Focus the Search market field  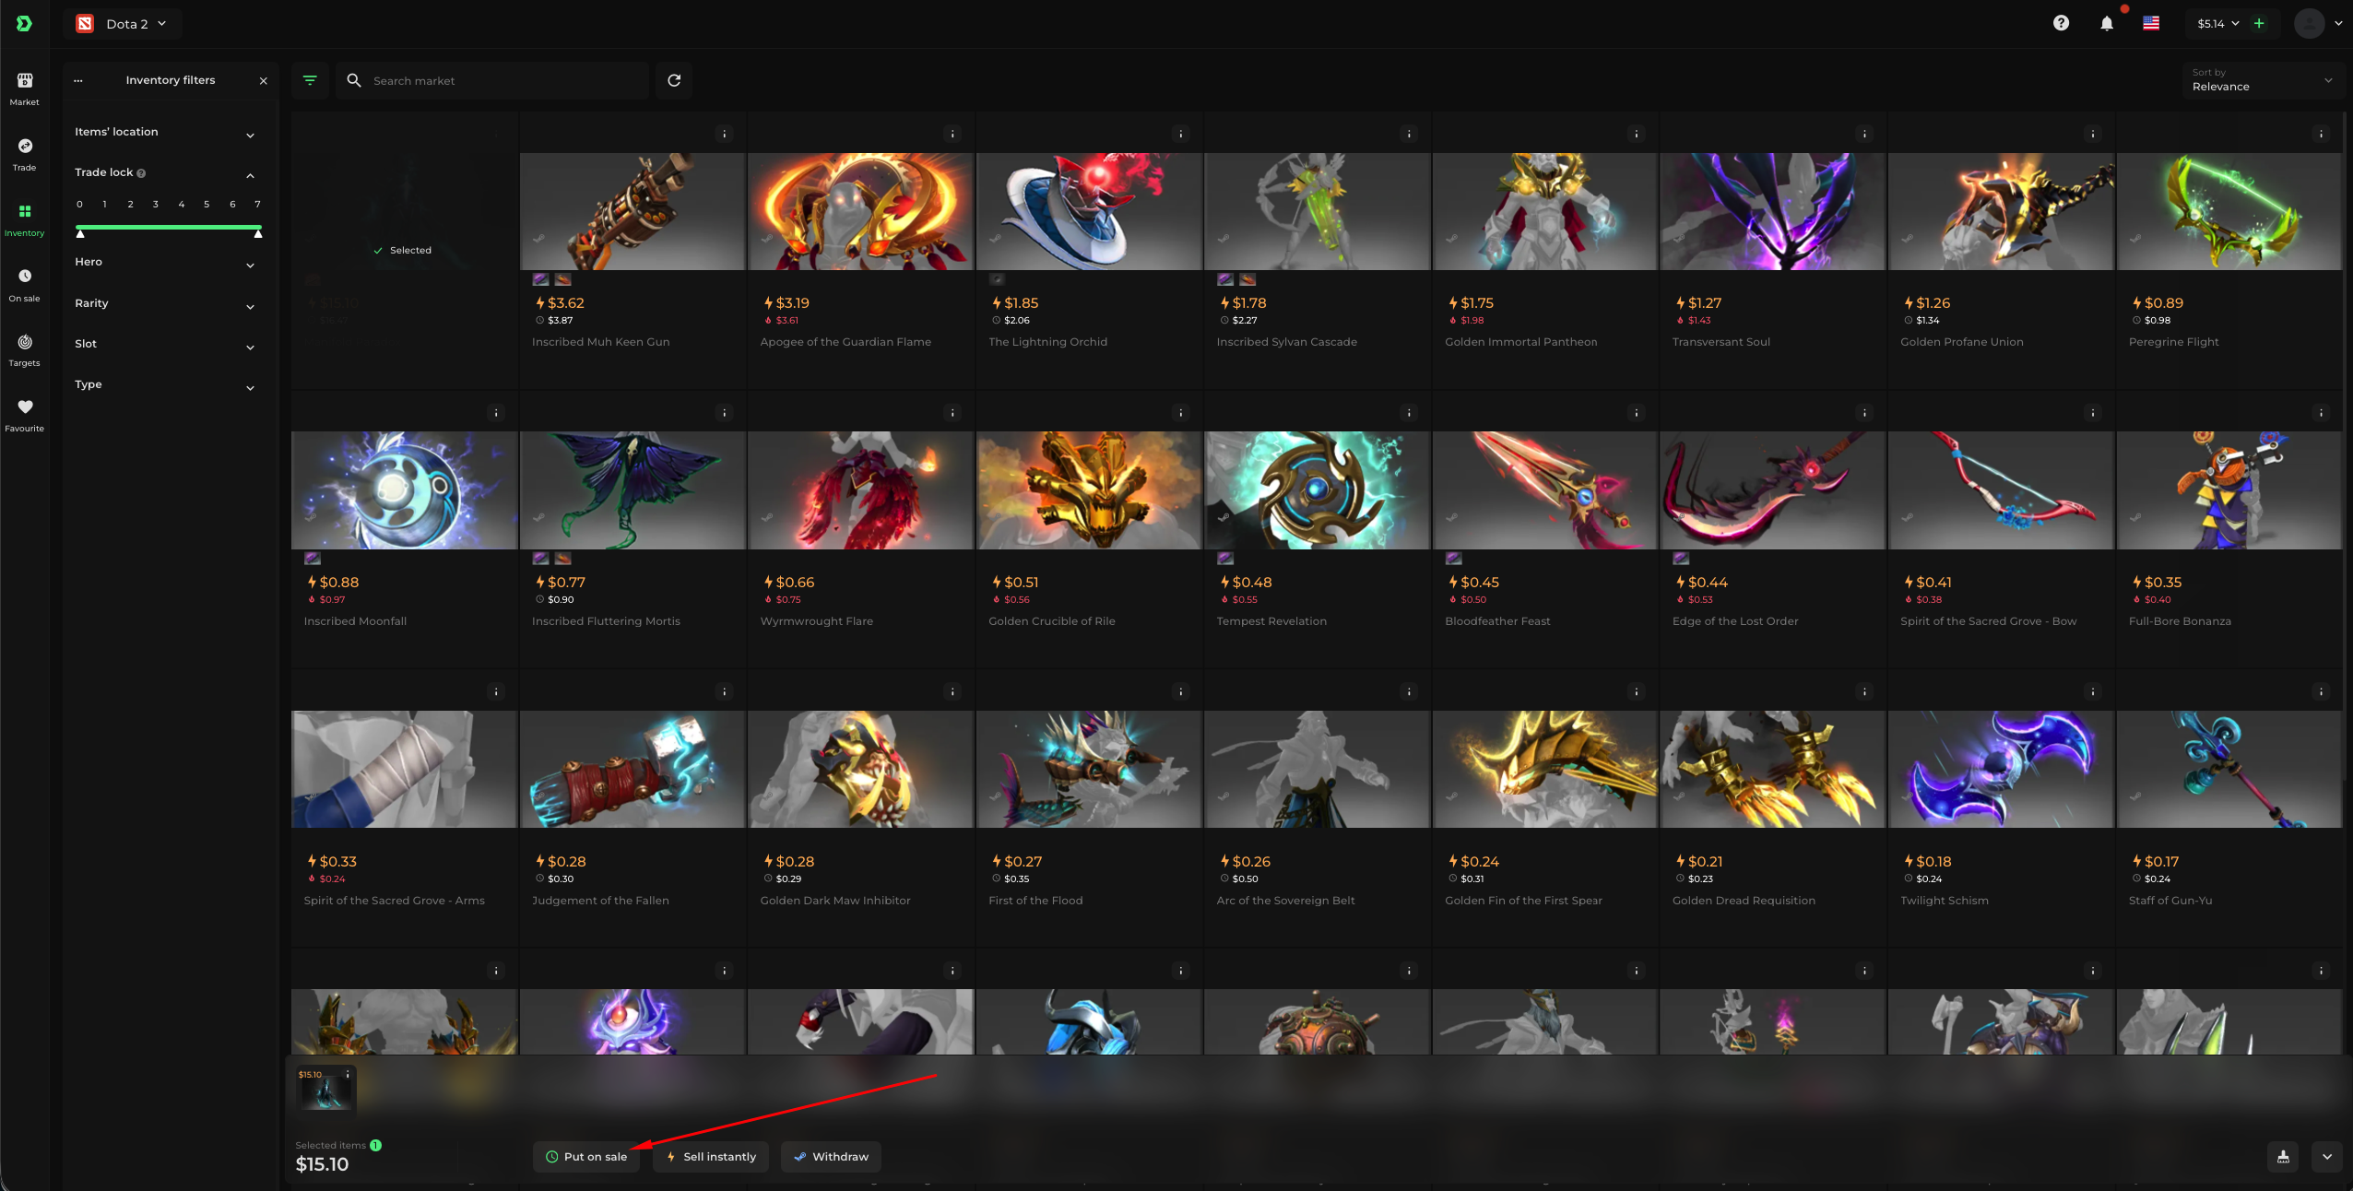493,80
